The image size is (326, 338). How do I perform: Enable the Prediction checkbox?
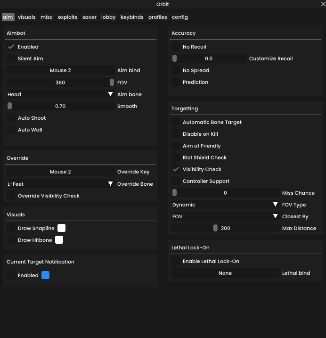coord(176,82)
